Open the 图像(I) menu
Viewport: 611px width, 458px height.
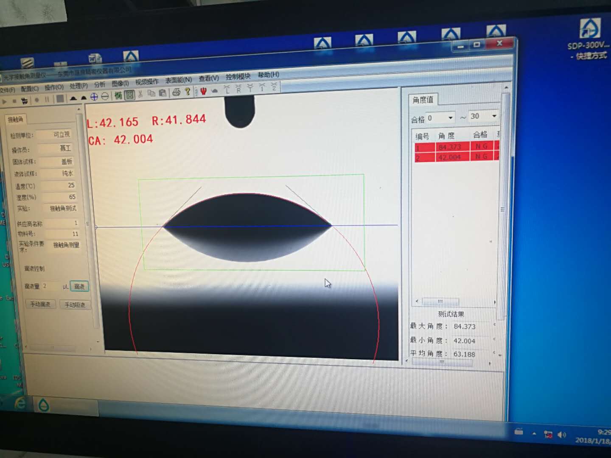[120, 83]
